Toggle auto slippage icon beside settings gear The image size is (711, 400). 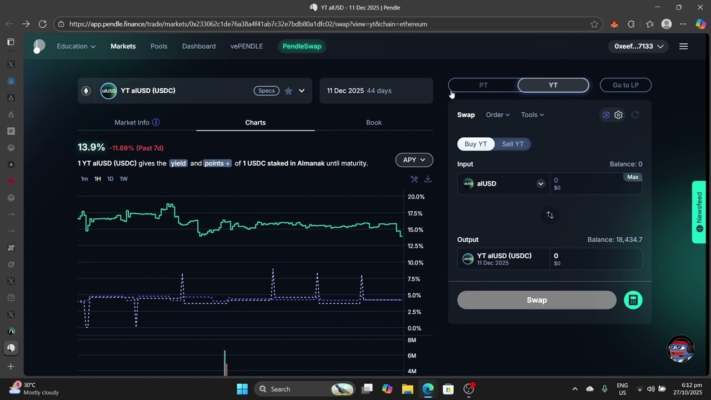coord(606,115)
